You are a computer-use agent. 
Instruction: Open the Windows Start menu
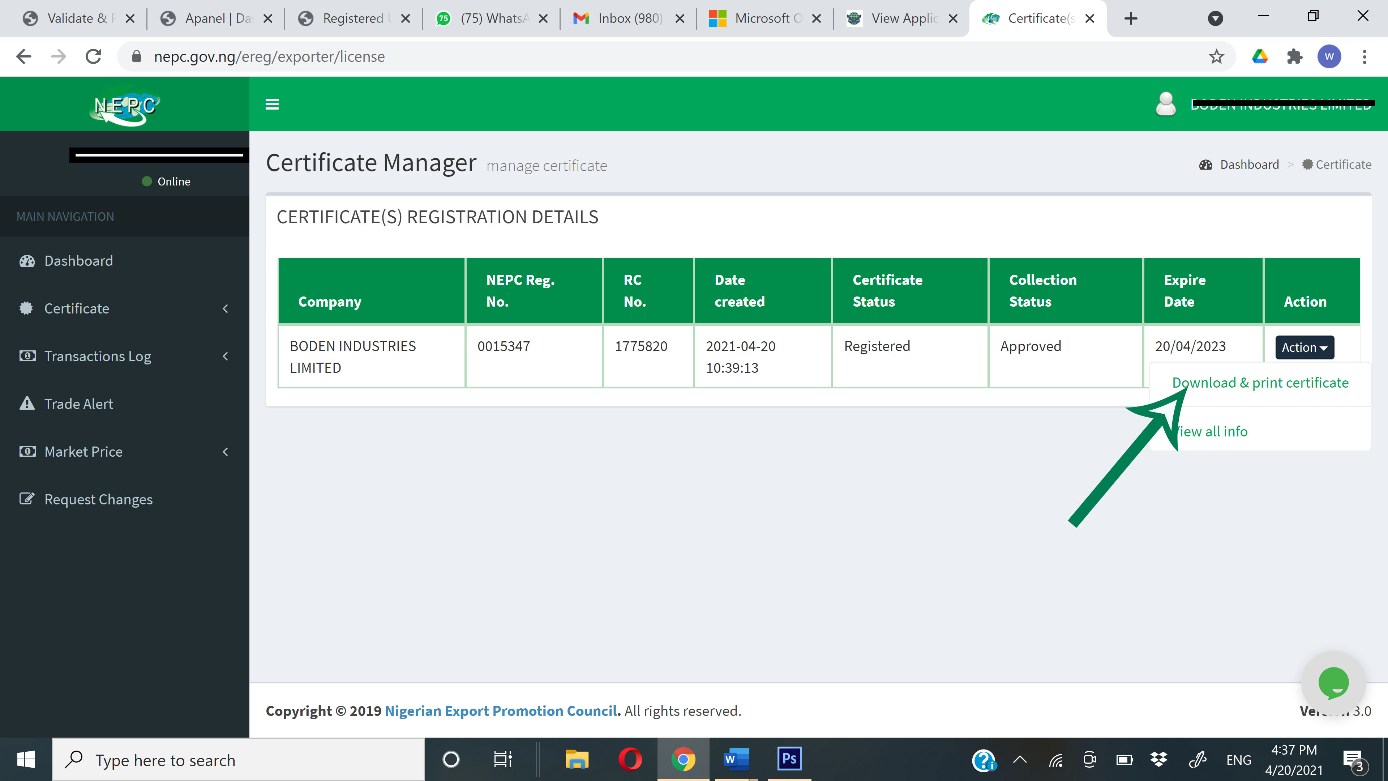tap(26, 760)
